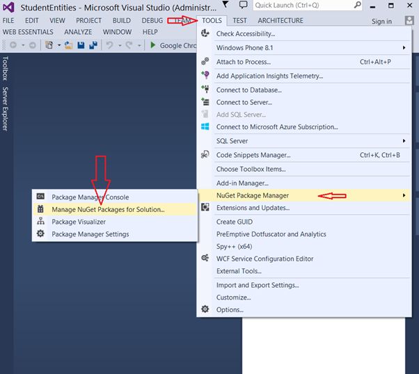Click the Open File toolbar icon

pos(68,45)
